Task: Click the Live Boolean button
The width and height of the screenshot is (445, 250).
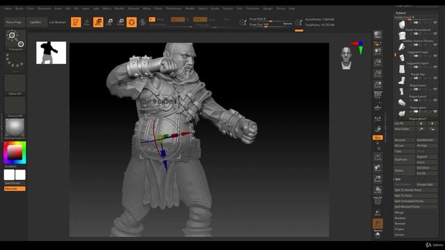Action: pyautogui.click(x=58, y=22)
